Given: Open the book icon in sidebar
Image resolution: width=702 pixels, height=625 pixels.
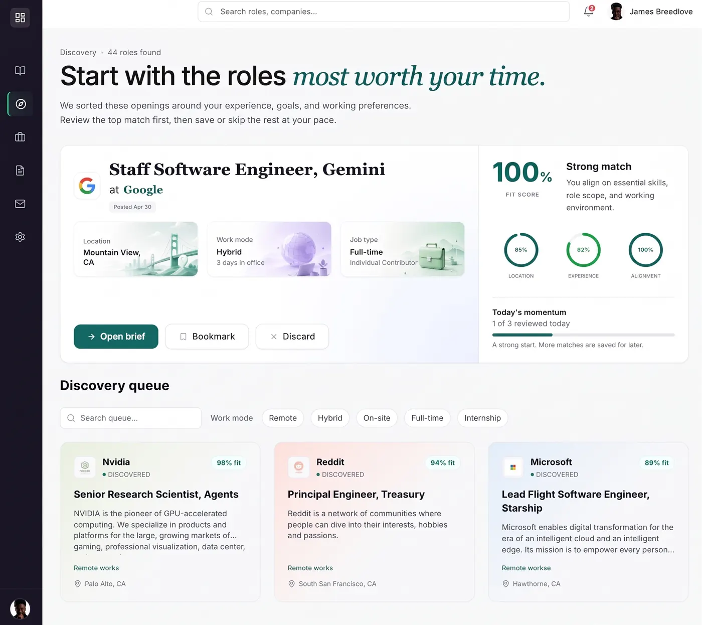Looking at the screenshot, I should pos(20,71).
